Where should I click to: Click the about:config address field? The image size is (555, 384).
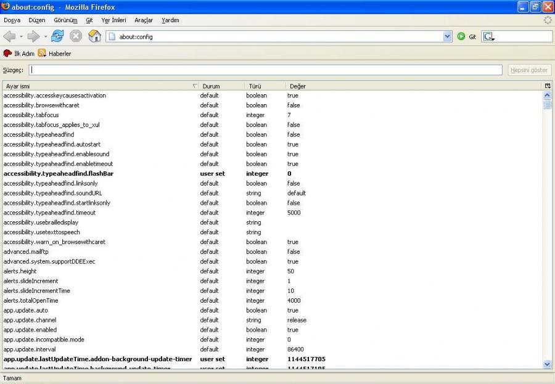click(279, 36)
